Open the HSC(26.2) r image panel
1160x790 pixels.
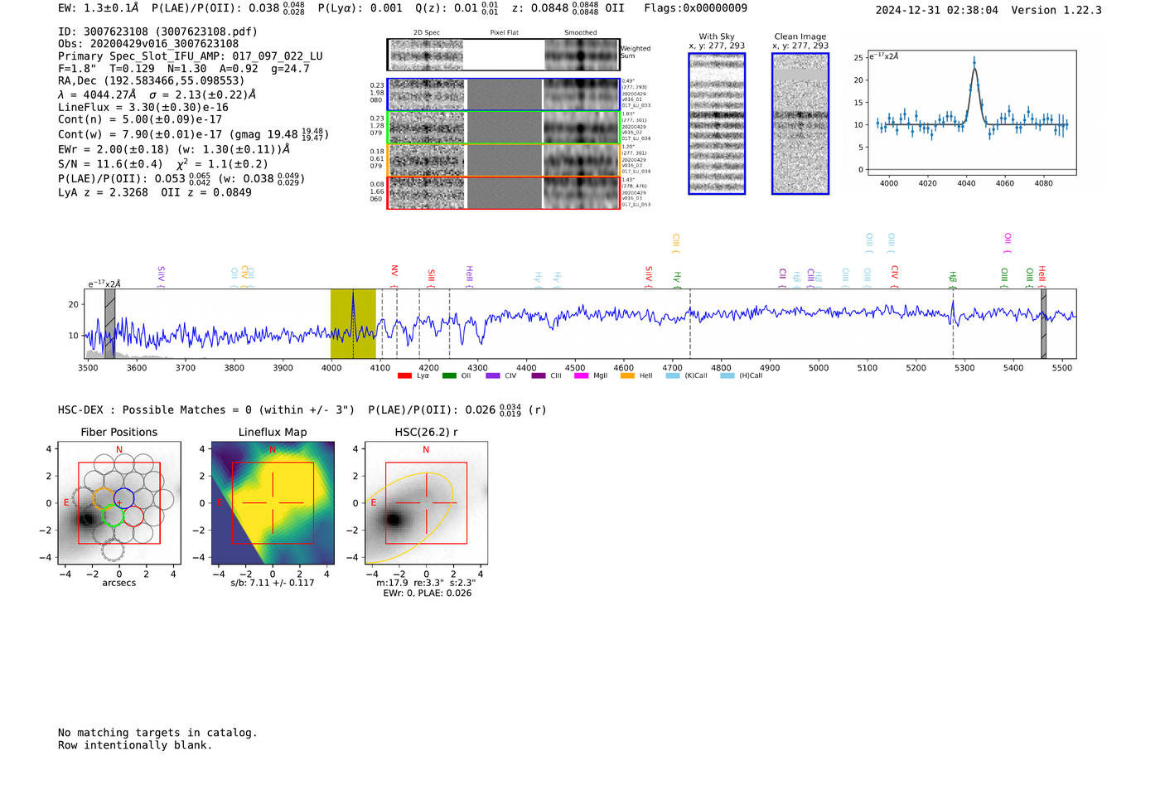(426, 503)
